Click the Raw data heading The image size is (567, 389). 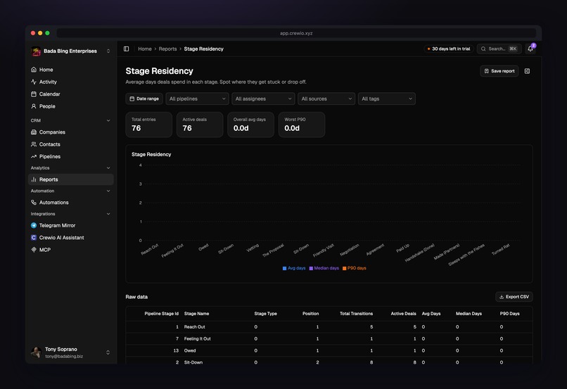click(x=136, y=297)
